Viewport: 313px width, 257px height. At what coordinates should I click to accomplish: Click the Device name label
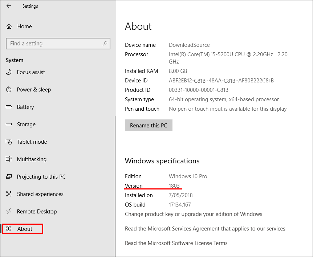tap(140, 45)
